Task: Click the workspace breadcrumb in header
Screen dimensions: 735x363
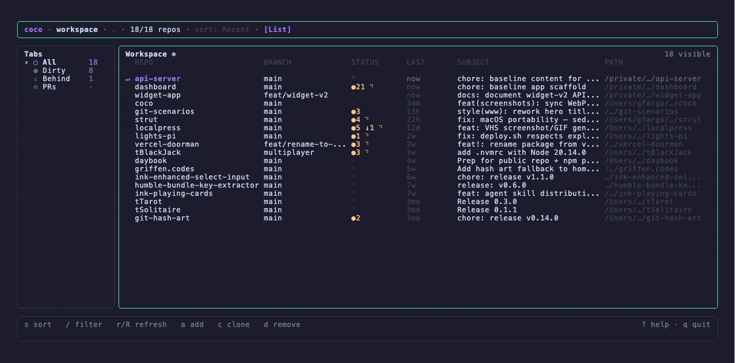Action: 77,30
